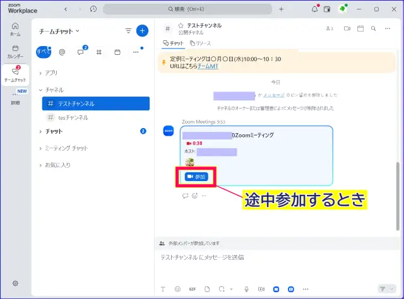Join meeting with 参加 button
This screenshot has width=404, height=299.
point(196,177)
